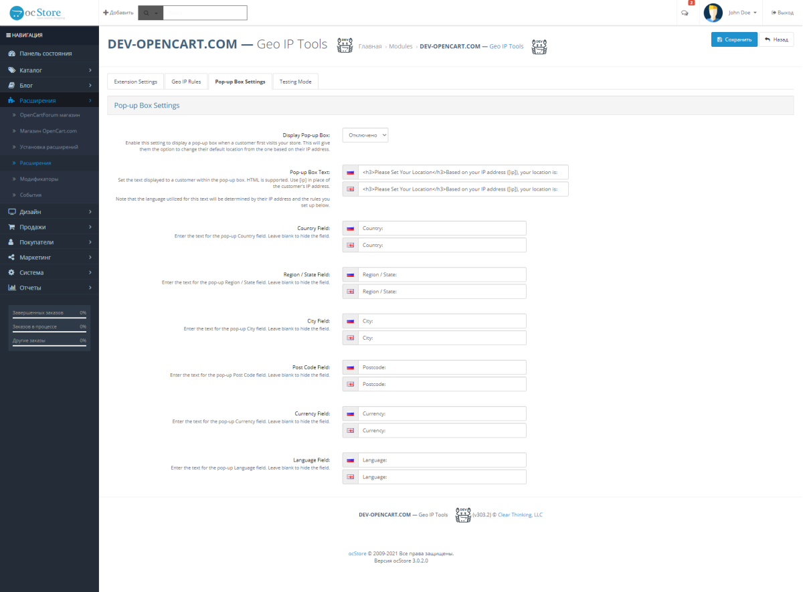The width and height of the screenshot is (803, 592).
Task: Open the Расширения submenu item
Action: (x=50, y=163)
